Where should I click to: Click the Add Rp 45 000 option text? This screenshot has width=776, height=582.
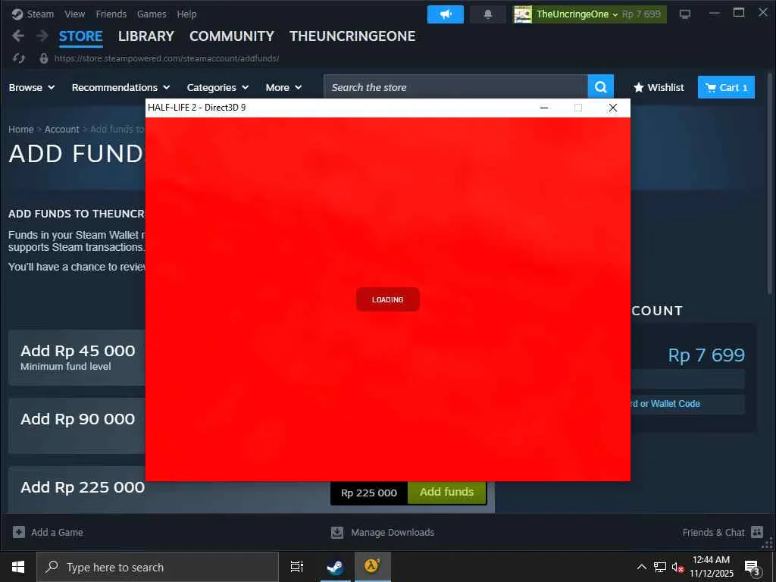tap(78, 351)
